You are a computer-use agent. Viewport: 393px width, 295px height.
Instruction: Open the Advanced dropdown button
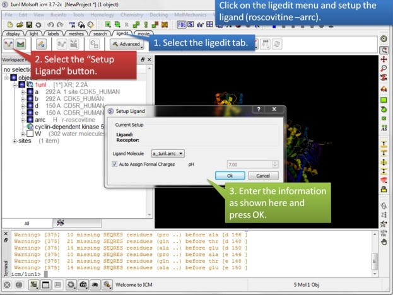point(127,44)
